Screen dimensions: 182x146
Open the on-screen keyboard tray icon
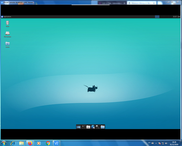(153, 143)
